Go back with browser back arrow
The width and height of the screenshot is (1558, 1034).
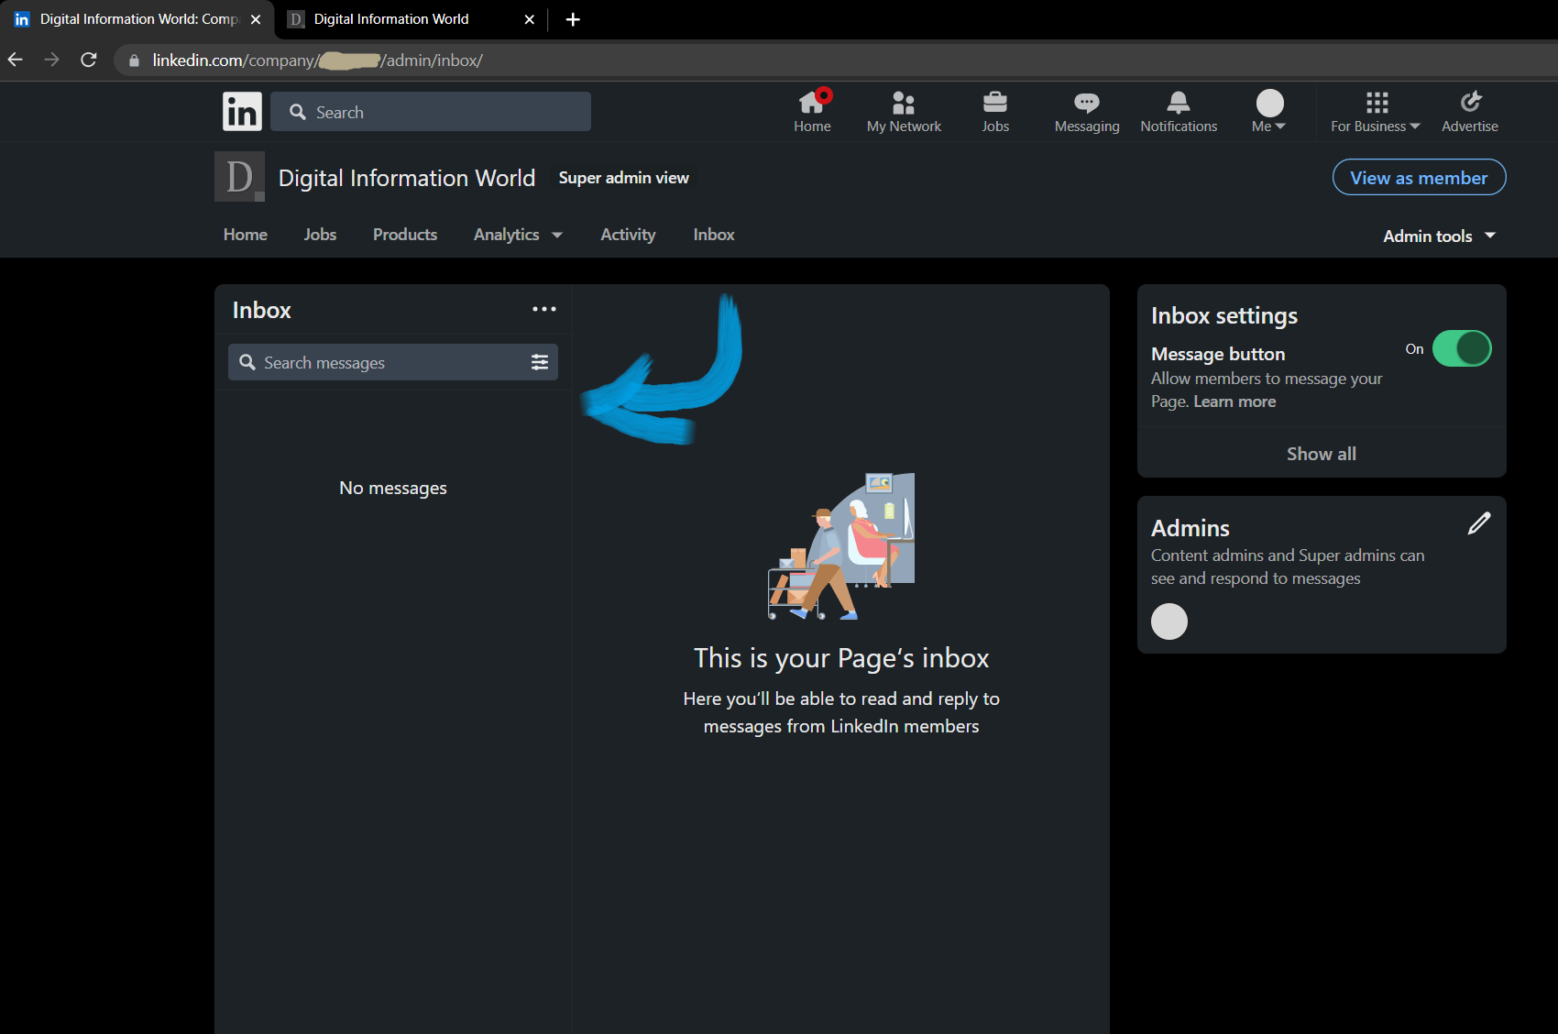pyautogui.click(x=16, y=60)
